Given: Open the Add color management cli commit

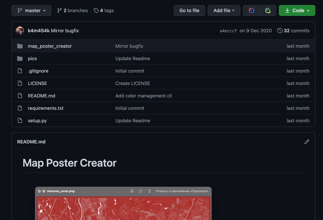Looking at the screenshot, I should (x=144, y=96).
